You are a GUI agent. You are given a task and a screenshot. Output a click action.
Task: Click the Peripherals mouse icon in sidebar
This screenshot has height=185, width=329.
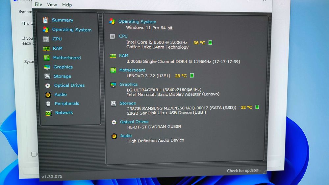click(x=48, y=104)
